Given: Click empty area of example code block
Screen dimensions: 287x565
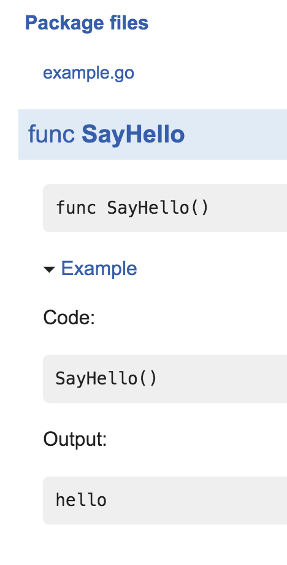Looking at the screenshot, I should click(223, 378).
